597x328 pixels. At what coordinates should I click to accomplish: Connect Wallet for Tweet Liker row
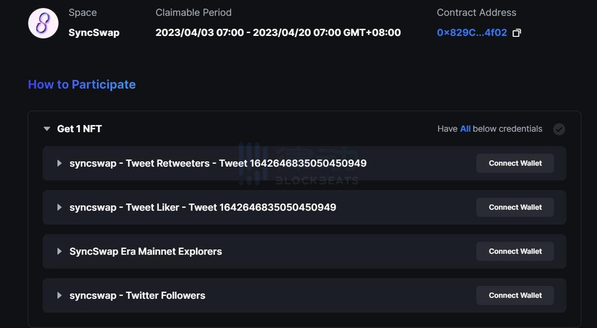[515, 207]
